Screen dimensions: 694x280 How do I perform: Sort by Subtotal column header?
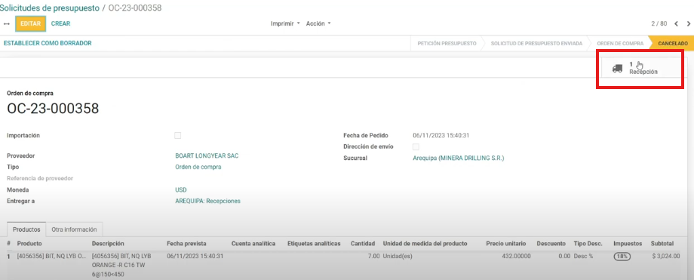pos(662,244)
